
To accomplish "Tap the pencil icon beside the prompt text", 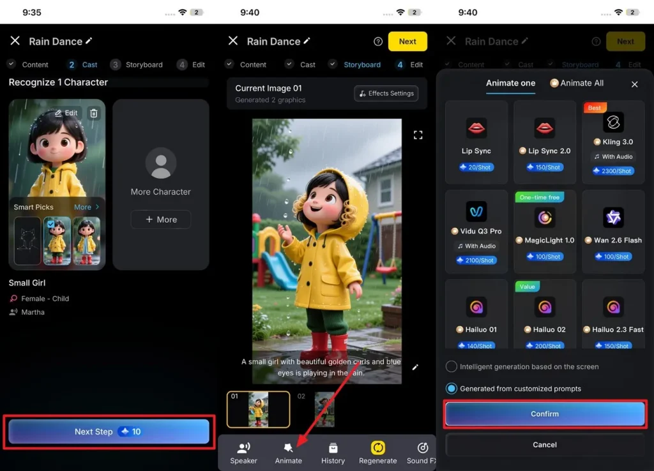I will (x=416, y=367).
